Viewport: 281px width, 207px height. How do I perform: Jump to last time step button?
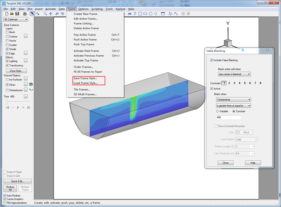pos(29,108)
